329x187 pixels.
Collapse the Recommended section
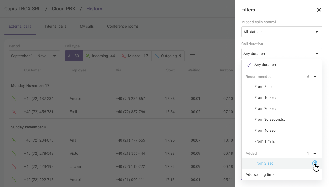click(x=314, y=77)
